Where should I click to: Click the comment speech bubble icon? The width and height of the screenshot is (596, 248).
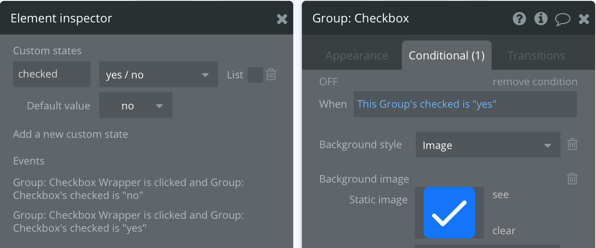(562, 19)
